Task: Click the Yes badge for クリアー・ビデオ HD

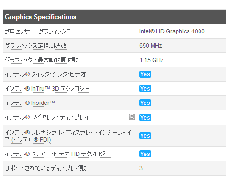Action: (145, 154)
